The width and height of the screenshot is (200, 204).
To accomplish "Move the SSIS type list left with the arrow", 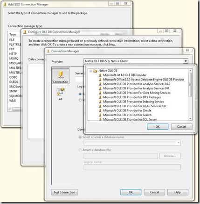I will 10,109.
